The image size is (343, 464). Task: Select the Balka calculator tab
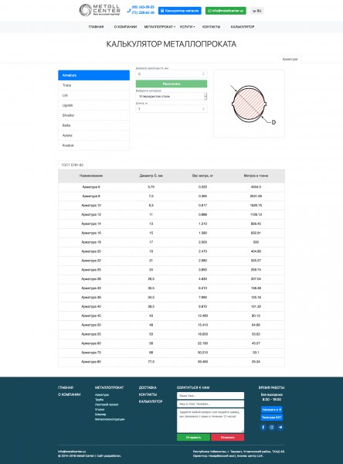click(93, 125)
